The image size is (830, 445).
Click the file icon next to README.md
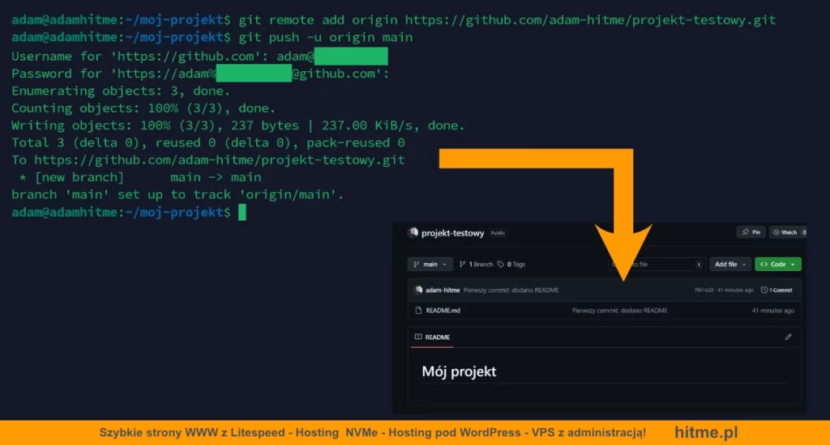418,310
